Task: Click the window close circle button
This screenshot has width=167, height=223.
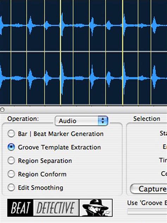Action: point(2,110)
